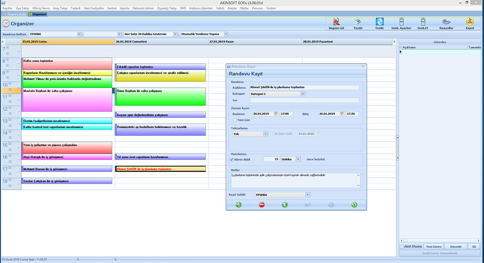Click the red minus delete icon in dialog

(261, 205)
